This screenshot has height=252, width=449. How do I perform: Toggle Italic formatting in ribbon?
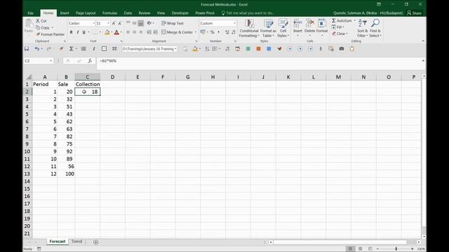(x=78, y=32)
